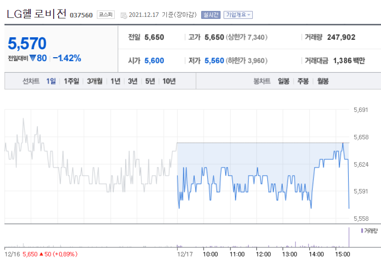Click the 14:00 time axis label

tap(316, 254)
